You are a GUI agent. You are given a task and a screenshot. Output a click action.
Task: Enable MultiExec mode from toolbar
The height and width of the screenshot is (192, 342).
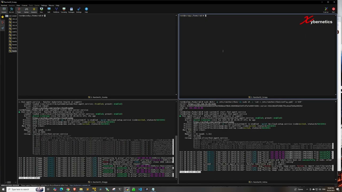coord(56,10)
